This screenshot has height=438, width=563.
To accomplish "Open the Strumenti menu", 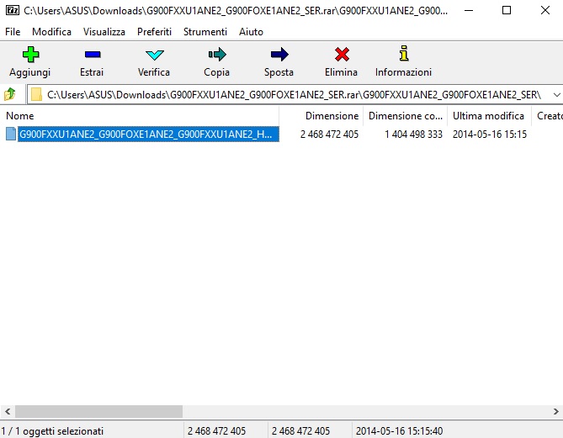I will [205, 32].
